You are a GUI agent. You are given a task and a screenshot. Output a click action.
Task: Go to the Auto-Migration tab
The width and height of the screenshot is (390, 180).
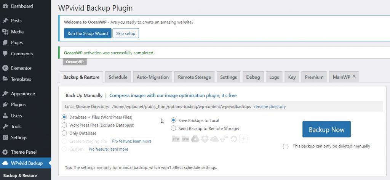pyautogui.click(x=152, y=77)
